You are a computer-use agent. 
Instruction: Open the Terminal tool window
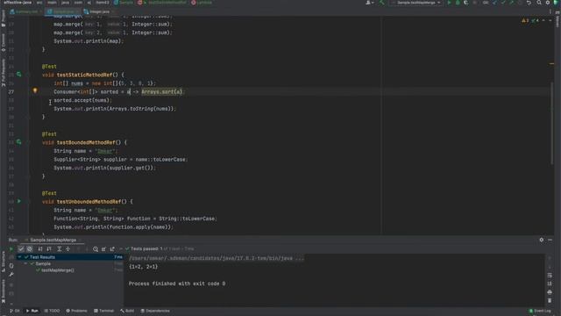[103, 311]
